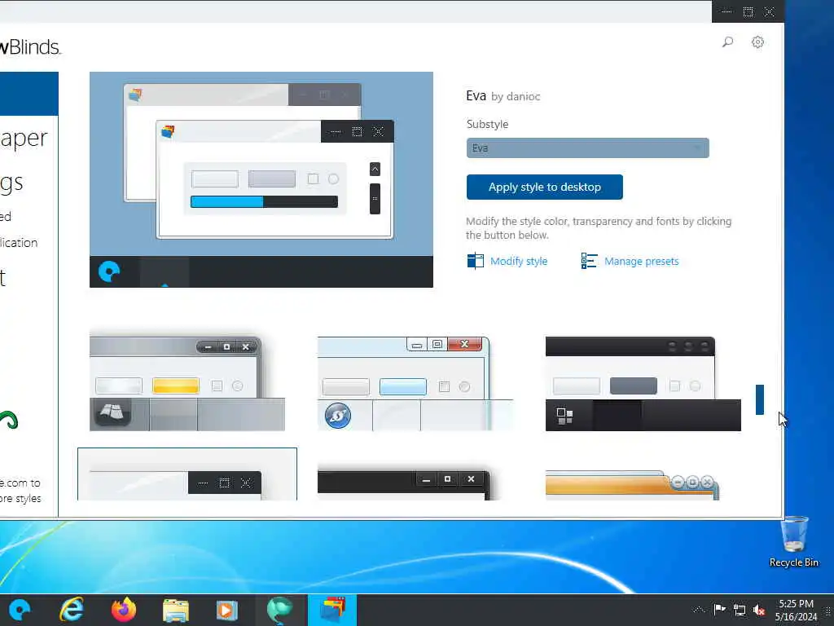Screen dimensions: 834x626
Task: Minimize the WindowBlinds window
Action: [x=726, y=11]
